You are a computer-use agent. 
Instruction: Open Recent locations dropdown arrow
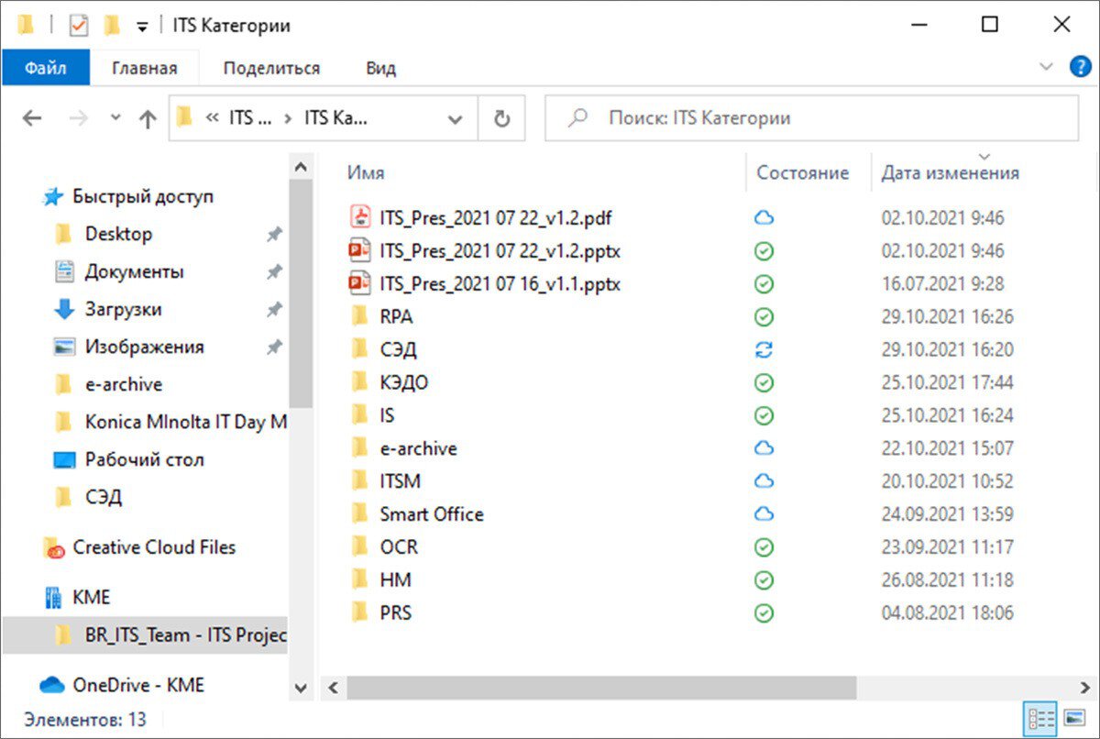click(115, 117)
